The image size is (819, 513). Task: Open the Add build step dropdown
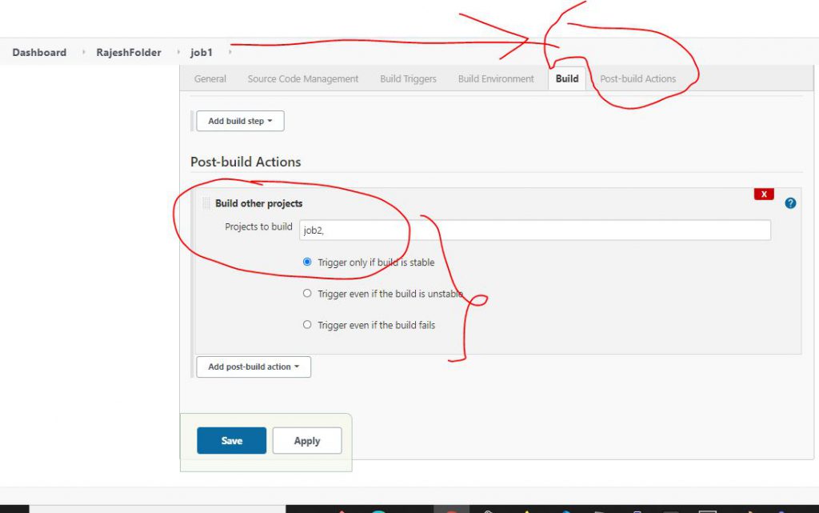click(x=240, y=122)
